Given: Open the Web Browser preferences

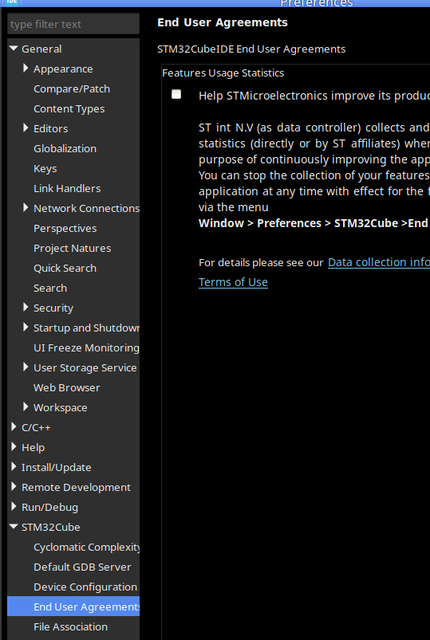Looking at the screenshot, I should coord(67,388).
